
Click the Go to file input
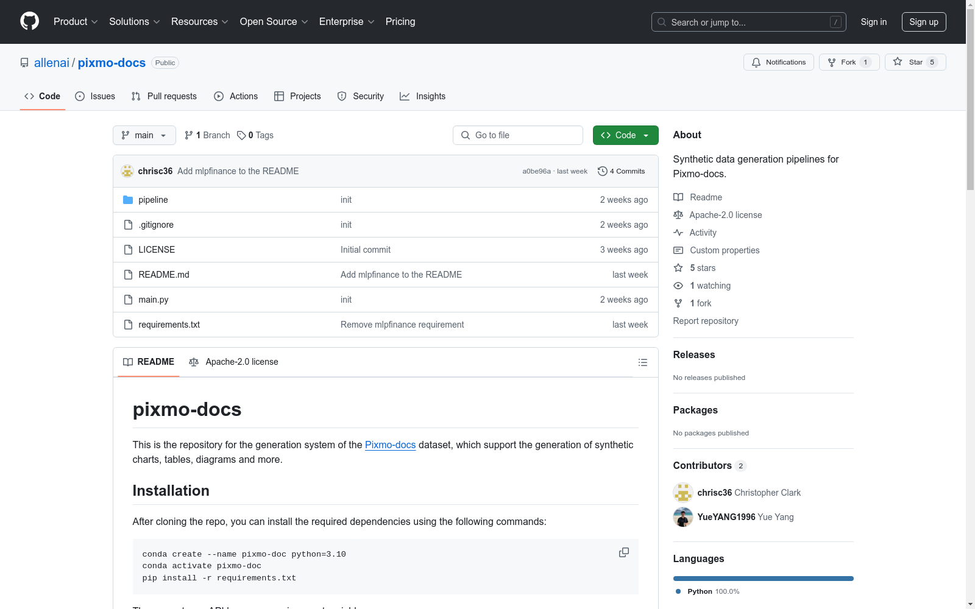(x=518, y=135)
